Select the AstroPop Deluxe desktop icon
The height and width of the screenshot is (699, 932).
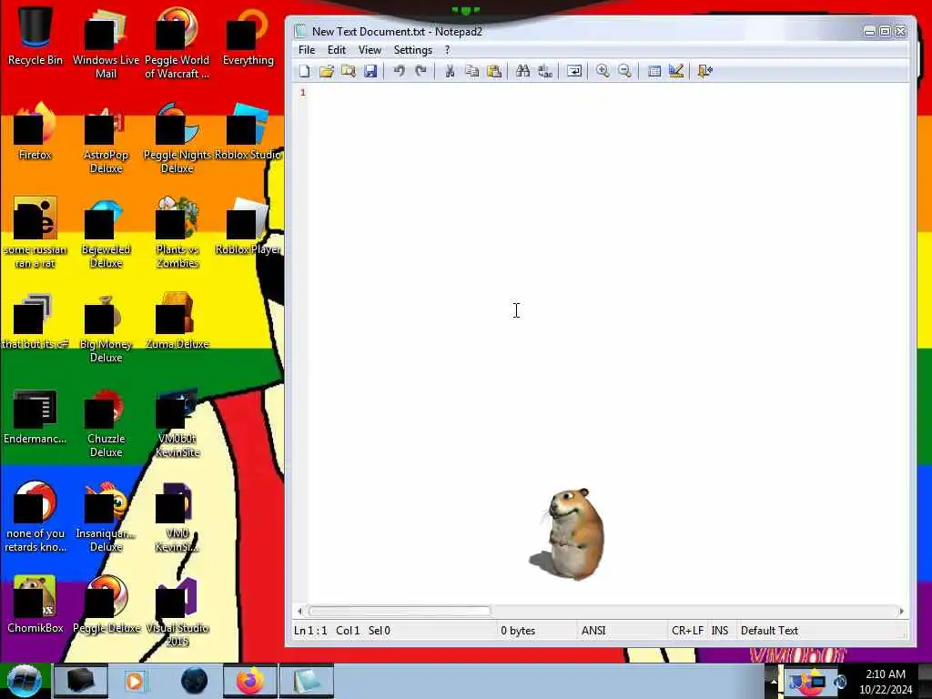[106, 138]
